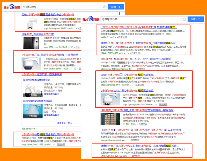The height and width of the screenshot is (161, 207).
Task: Click dome camera thumbnail of 一呼百应网 result
Action: [x=31, y=63]
